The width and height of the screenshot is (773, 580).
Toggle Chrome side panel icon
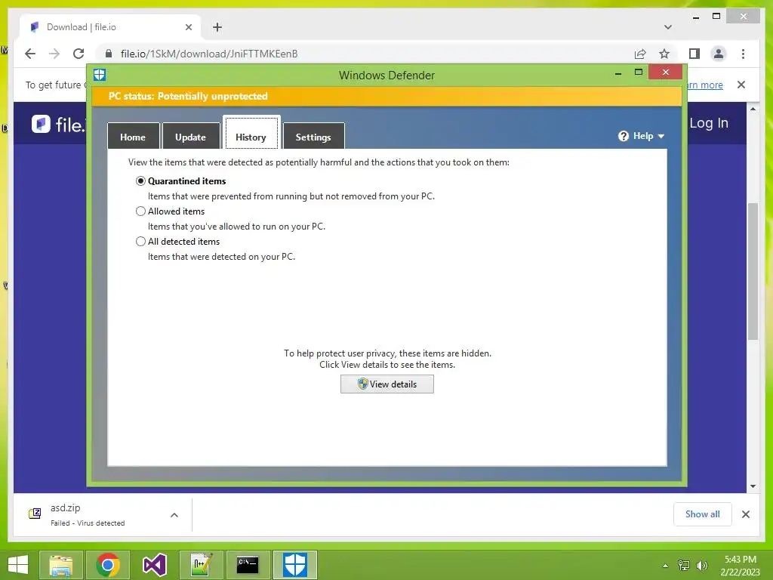694,54
